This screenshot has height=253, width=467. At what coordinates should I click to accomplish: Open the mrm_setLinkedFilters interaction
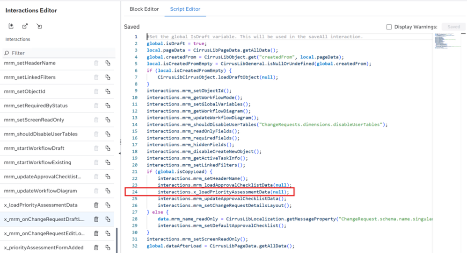[30, 77]
